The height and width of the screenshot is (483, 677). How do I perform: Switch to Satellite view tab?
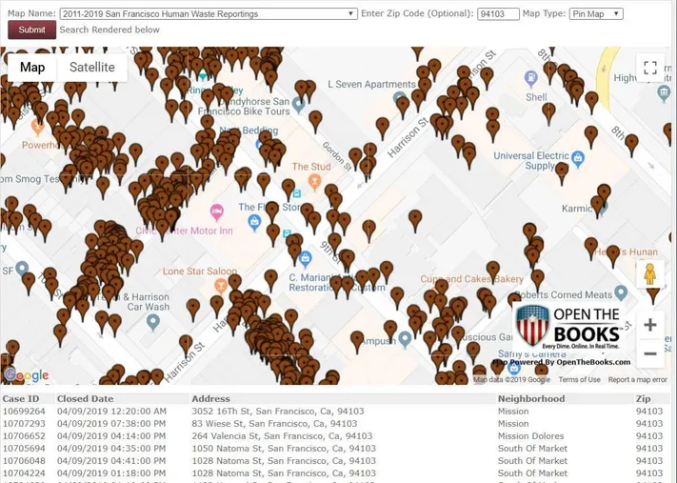92,67
